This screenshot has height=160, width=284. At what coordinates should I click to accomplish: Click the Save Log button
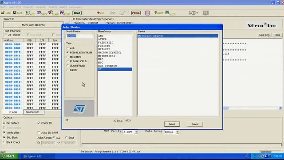coord(264,35)
